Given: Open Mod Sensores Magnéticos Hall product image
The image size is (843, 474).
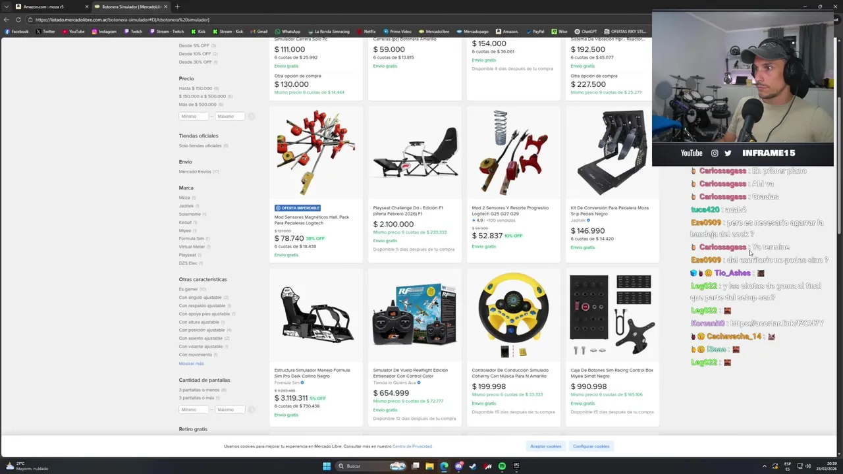Looking at the screenshot, I should pos(316,153).
